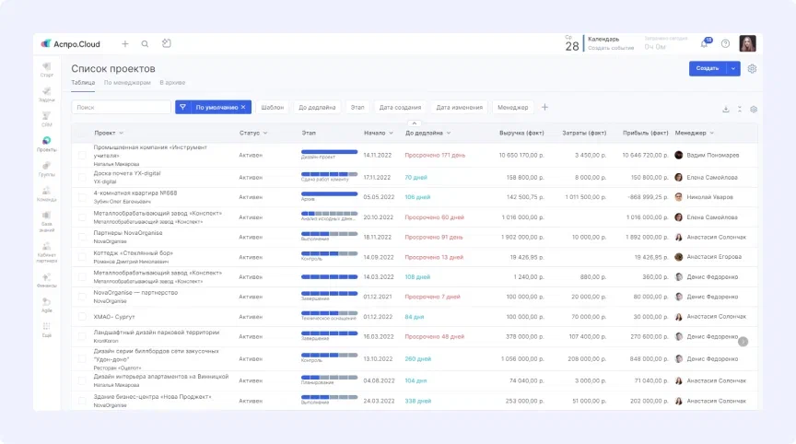Select checkbox for Коттедж «Стеклянный бор»
796x444 pixels.
pos(82,257)
